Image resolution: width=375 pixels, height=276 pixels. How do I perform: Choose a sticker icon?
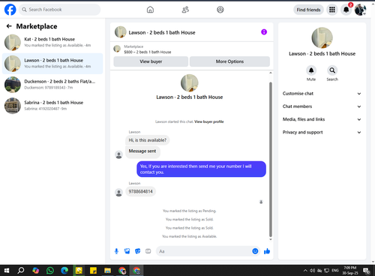tap(137, 251)
